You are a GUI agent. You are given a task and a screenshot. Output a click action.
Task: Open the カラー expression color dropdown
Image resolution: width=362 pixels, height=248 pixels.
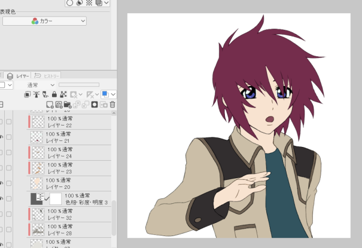tap(45, 21)
